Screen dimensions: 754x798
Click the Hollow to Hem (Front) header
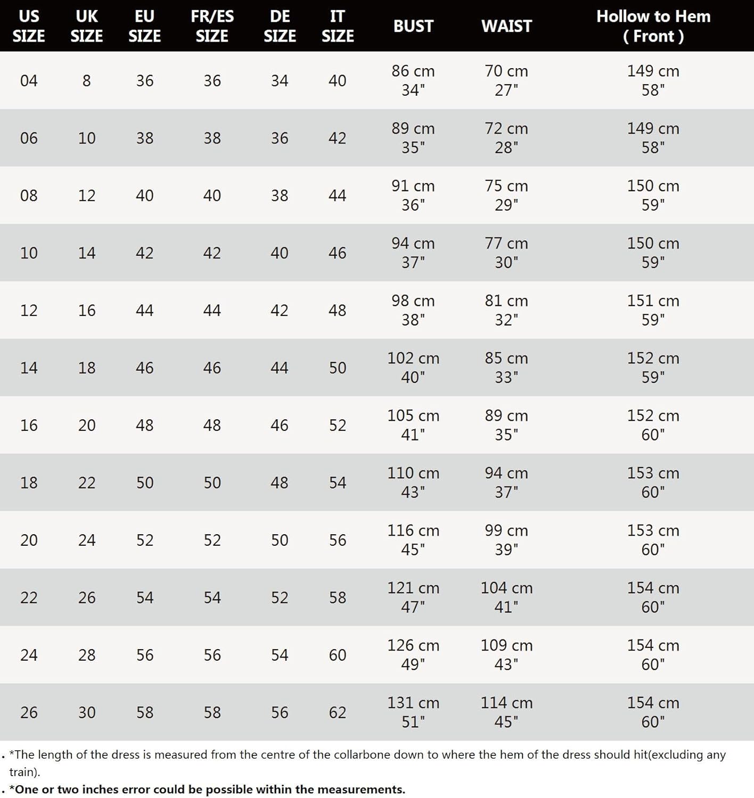point(653,26)
